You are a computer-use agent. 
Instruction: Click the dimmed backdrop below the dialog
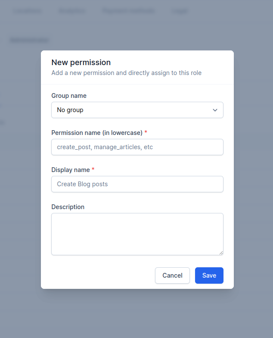coord(136,315)
